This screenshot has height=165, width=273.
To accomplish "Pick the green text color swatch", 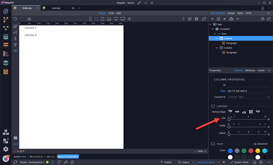I will pyautogui.click(x=244, y=150).
